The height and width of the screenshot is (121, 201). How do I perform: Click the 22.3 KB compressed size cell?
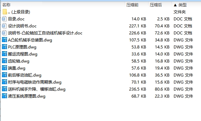click(x=162, y=96)
